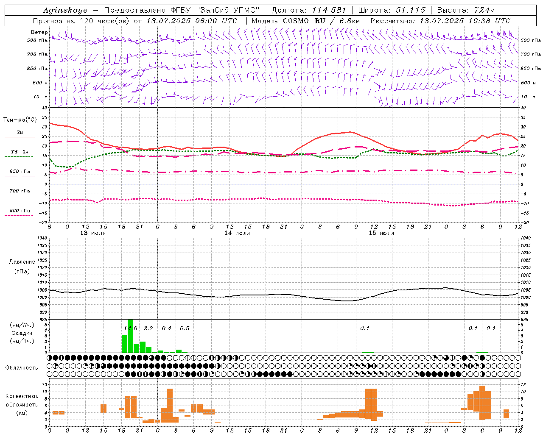543x434 pixels.
Task: Click the 2м temperature legend entry
Action: 20,132
